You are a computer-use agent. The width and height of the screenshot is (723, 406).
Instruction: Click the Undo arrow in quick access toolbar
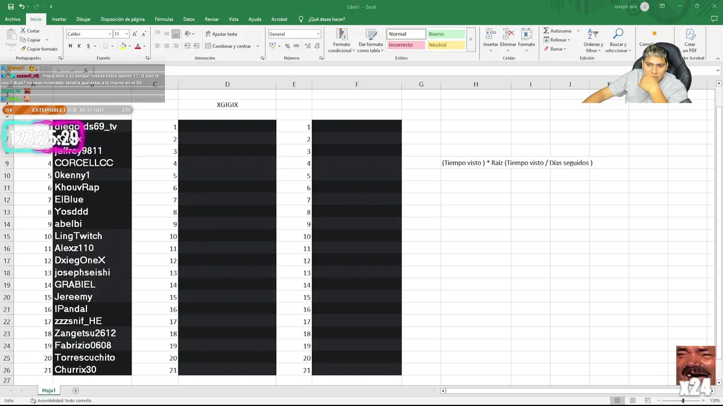[x=21, y=7]
